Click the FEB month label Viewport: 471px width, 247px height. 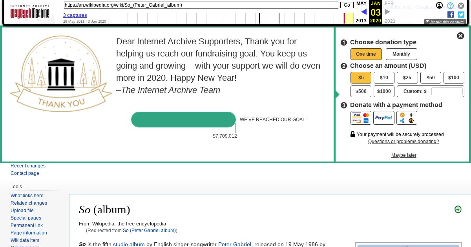coord(389,4)
